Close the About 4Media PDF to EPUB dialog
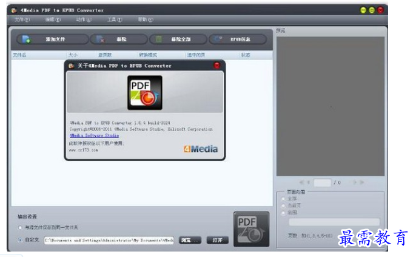This screenshot has height=257, width=413. click(217, 66)
